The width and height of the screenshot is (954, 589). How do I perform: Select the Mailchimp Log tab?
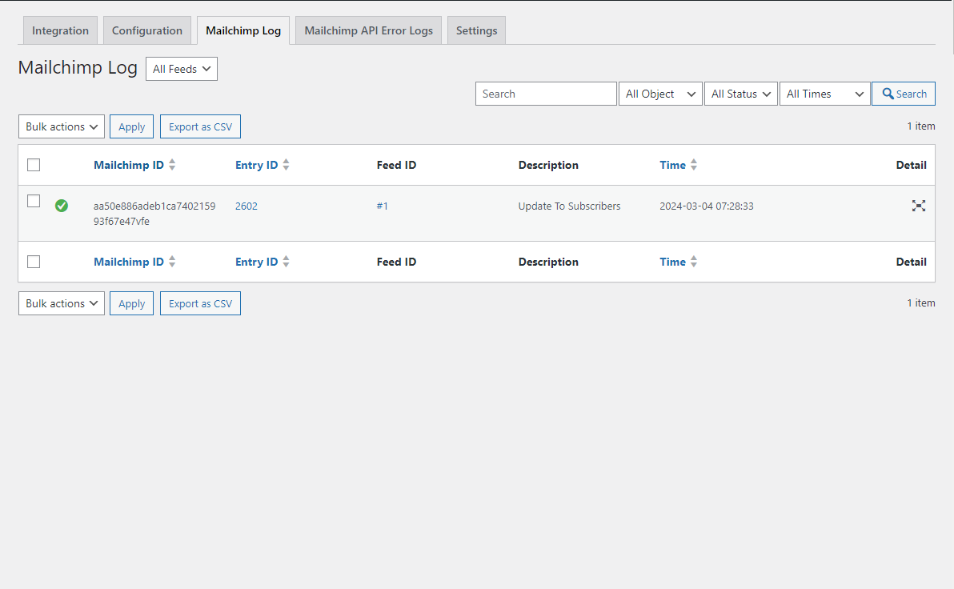[243, 30]
